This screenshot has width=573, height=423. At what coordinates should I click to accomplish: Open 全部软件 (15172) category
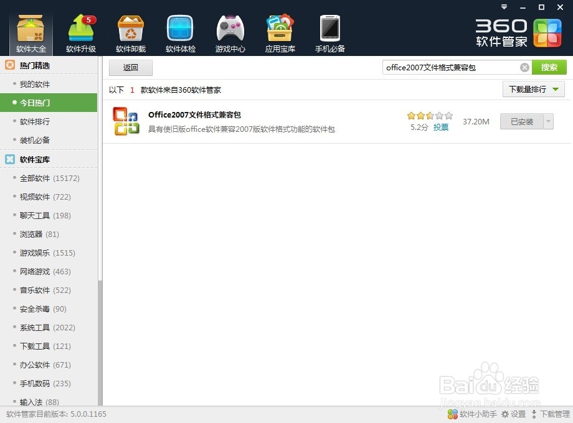pyautogui.click(x=49, y=178)
